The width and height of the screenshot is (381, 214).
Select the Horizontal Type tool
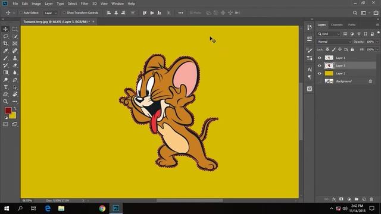(x=5, y=87)
